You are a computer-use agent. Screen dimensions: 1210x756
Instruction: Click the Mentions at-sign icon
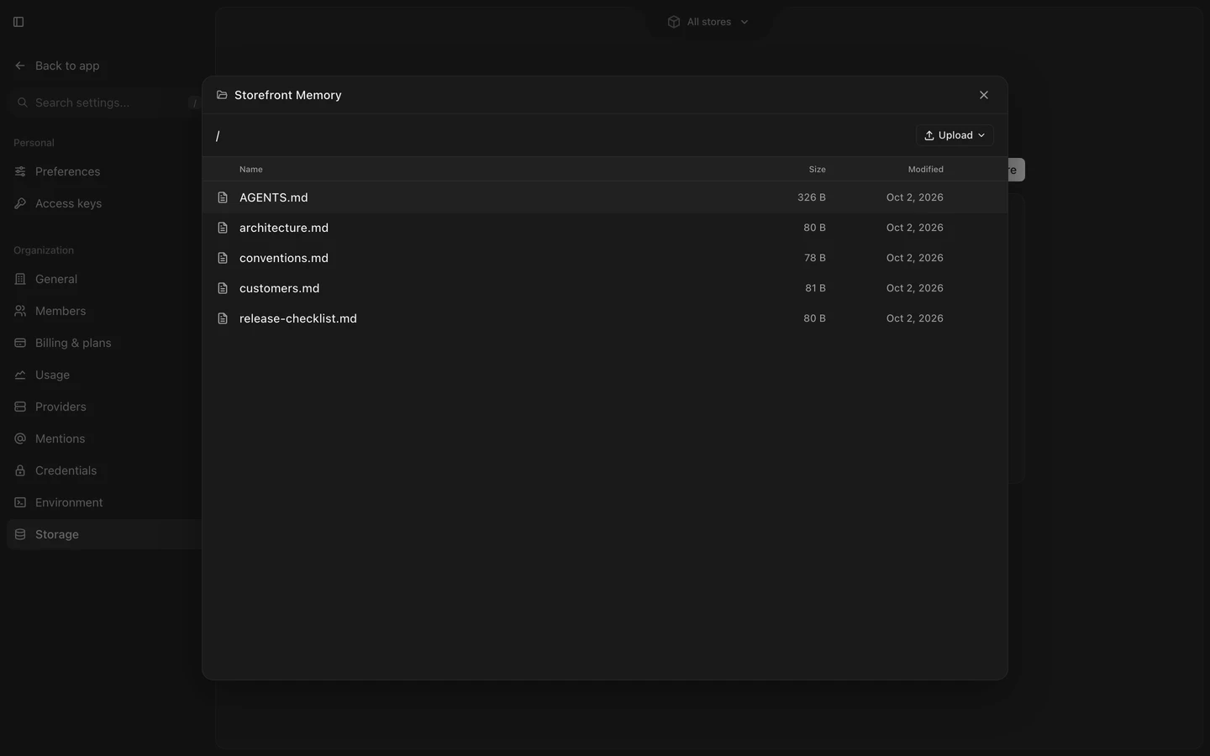click(20, 438)
